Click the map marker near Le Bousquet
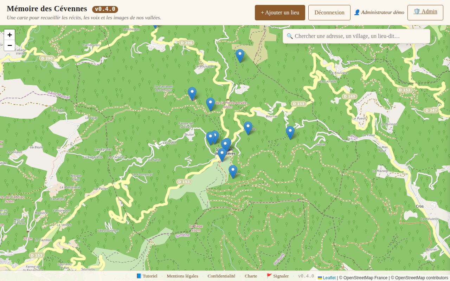450x281 pixels. click(240, 55)
